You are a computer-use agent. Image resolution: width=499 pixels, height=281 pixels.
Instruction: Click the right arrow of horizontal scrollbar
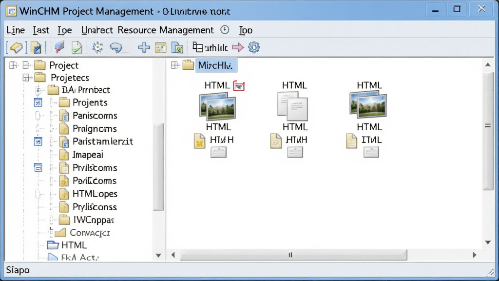[x=475, y=255]
